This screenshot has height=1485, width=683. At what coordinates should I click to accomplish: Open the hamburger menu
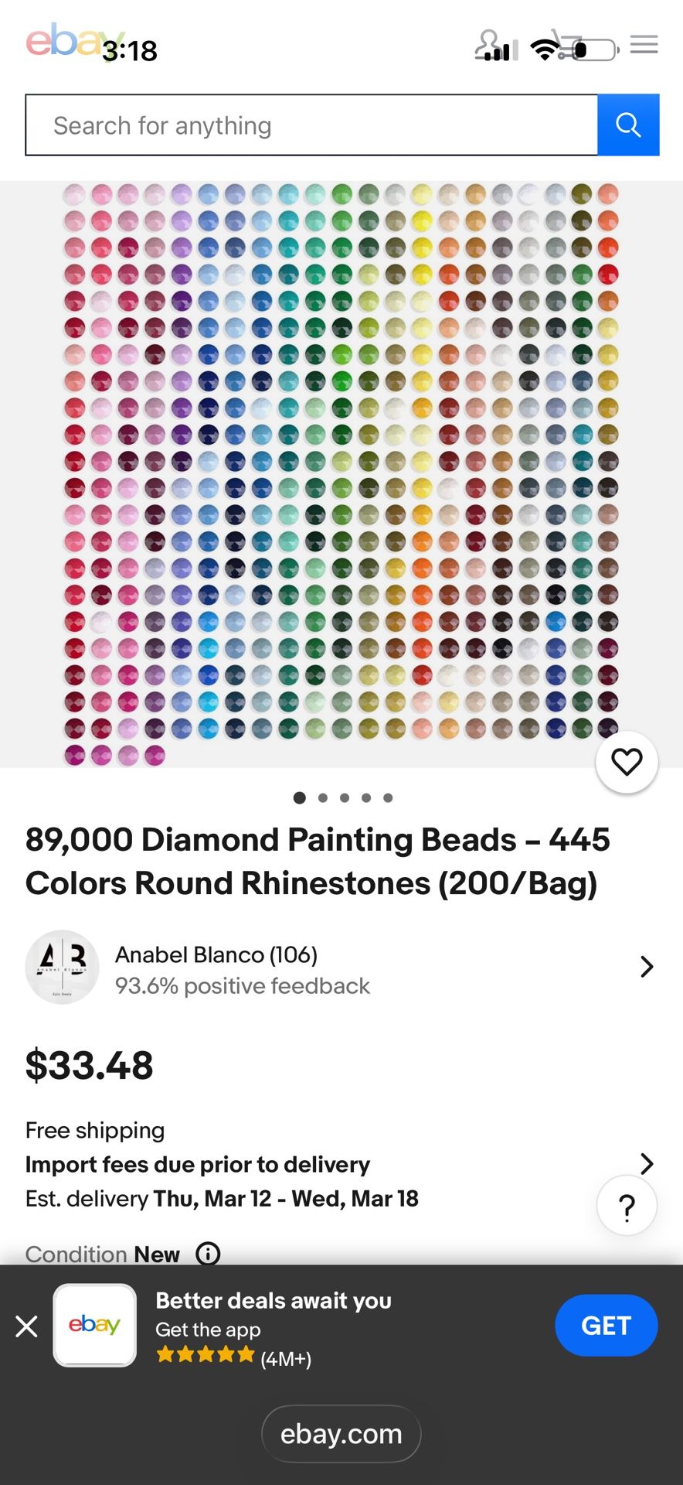click(x=644, y=44)
